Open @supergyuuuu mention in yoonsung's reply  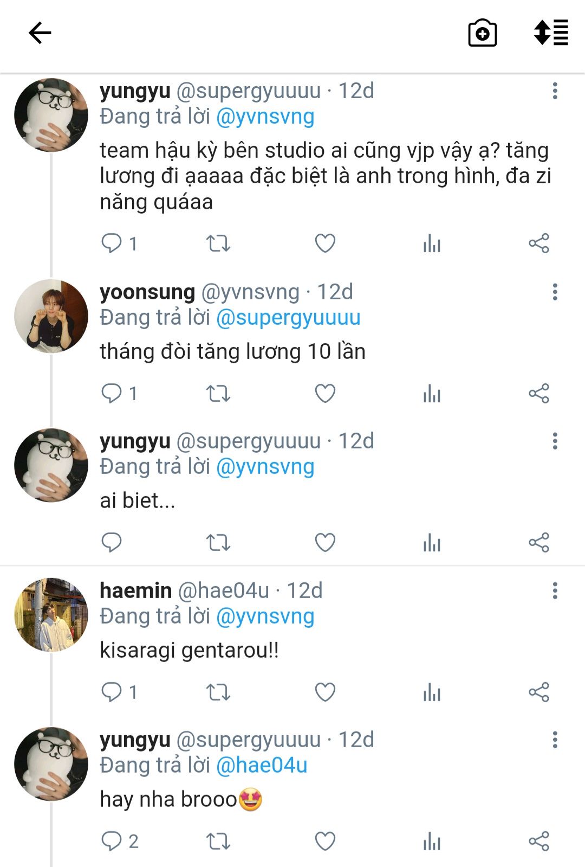[x=288, y=318]
